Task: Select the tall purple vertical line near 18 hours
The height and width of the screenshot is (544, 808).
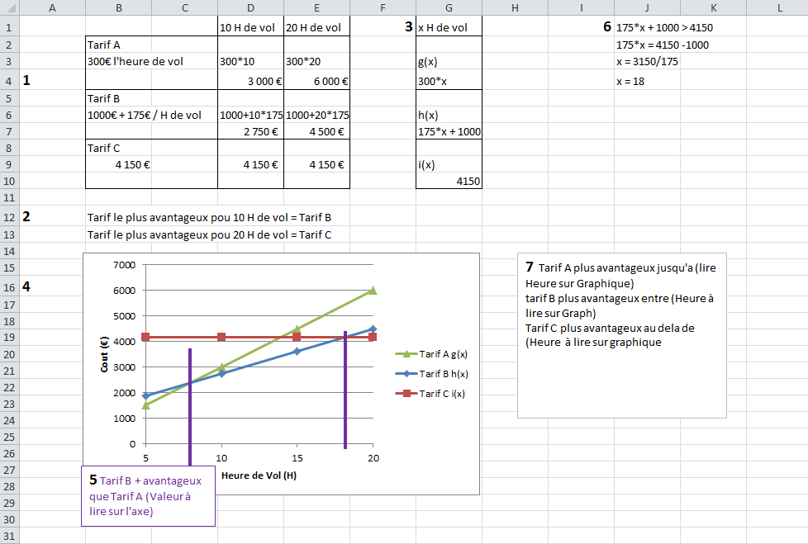Action: [x=345, y=388]
